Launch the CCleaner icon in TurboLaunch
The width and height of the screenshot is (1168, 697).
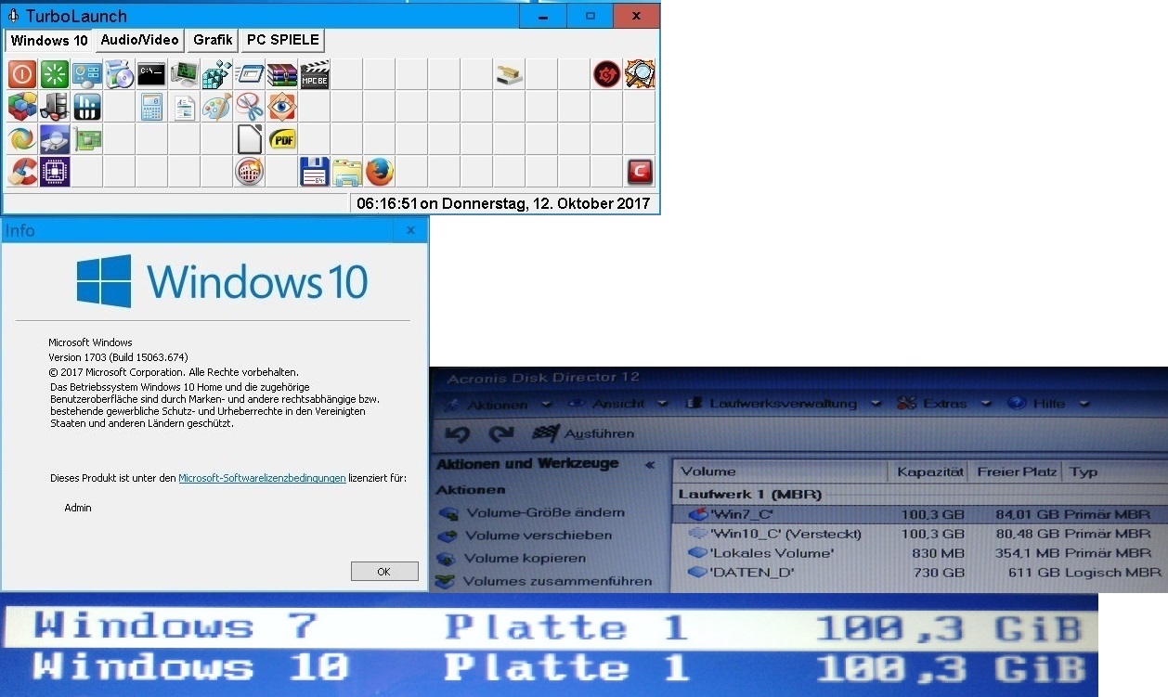pyautogui.click(x=22, y=172)
